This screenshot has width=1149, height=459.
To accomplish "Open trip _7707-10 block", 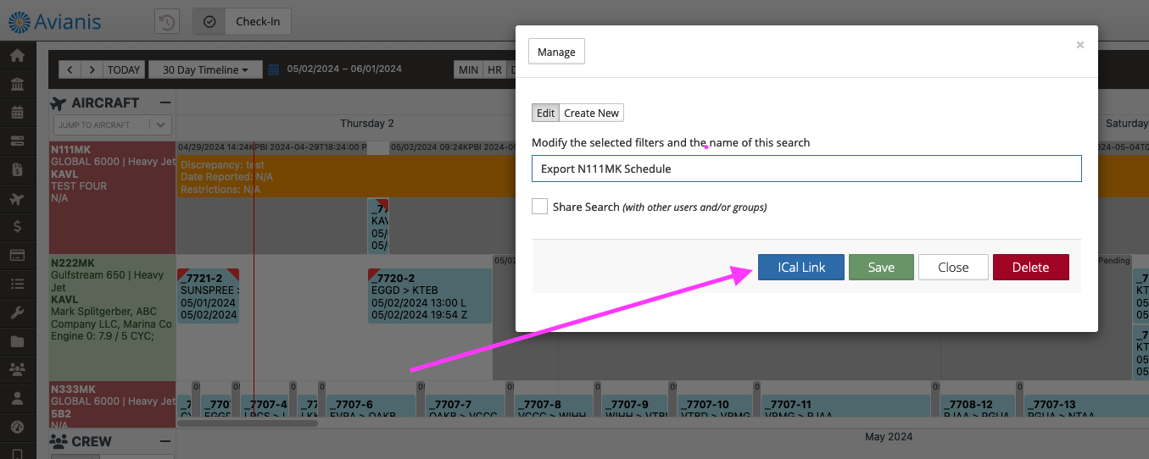I will [x=716, y=406].
